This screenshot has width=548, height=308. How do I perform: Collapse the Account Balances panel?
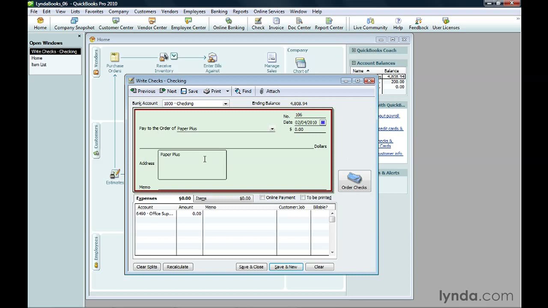354,63
